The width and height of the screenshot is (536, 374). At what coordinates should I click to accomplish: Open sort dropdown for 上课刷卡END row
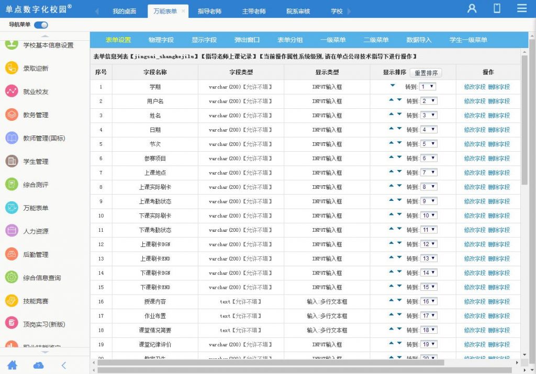click(x=429, y=259)
